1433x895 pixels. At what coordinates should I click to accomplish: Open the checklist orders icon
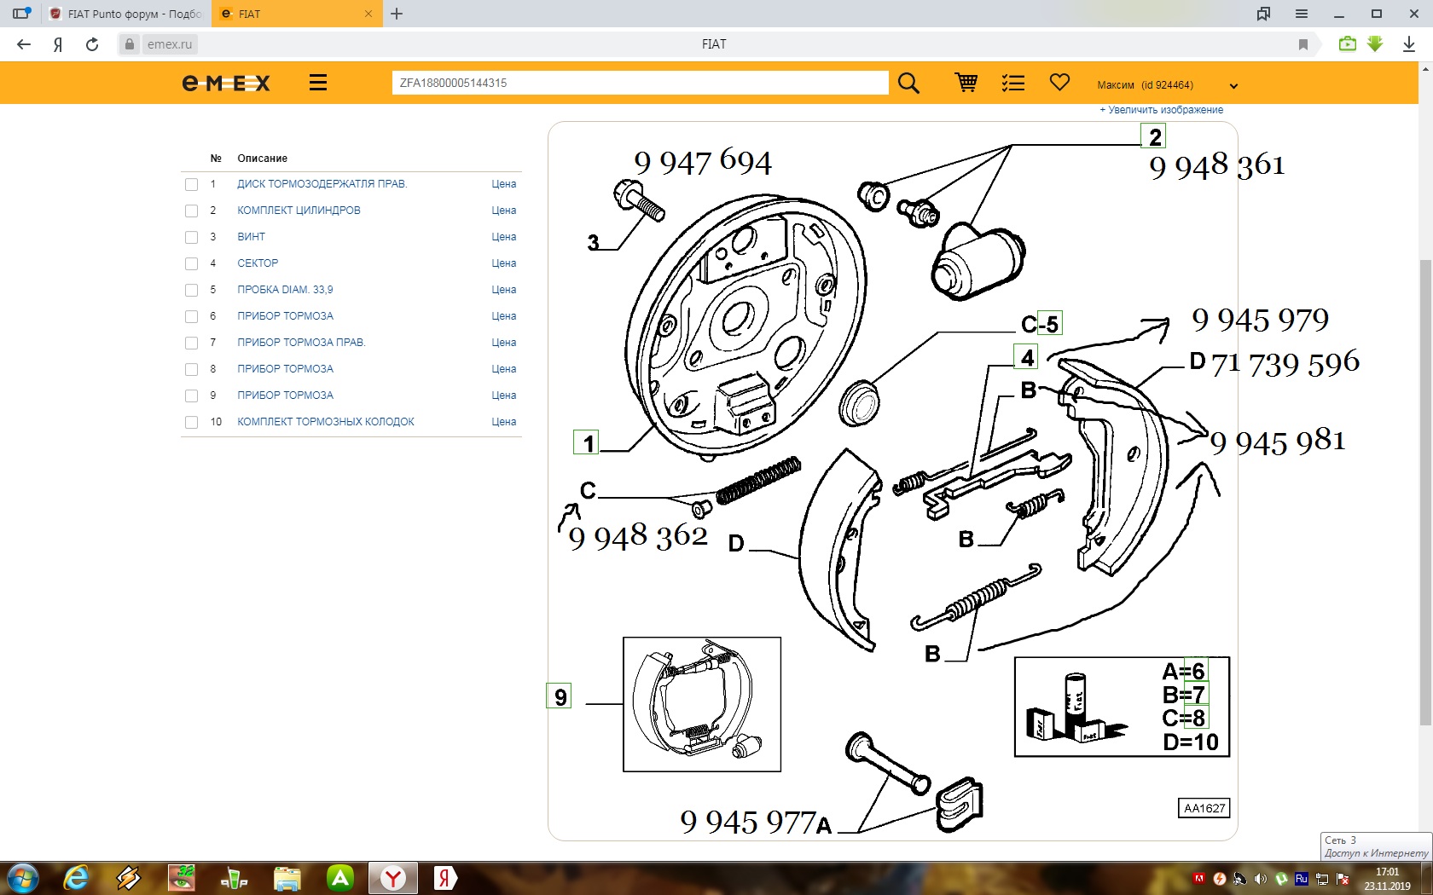[1012, 83]
